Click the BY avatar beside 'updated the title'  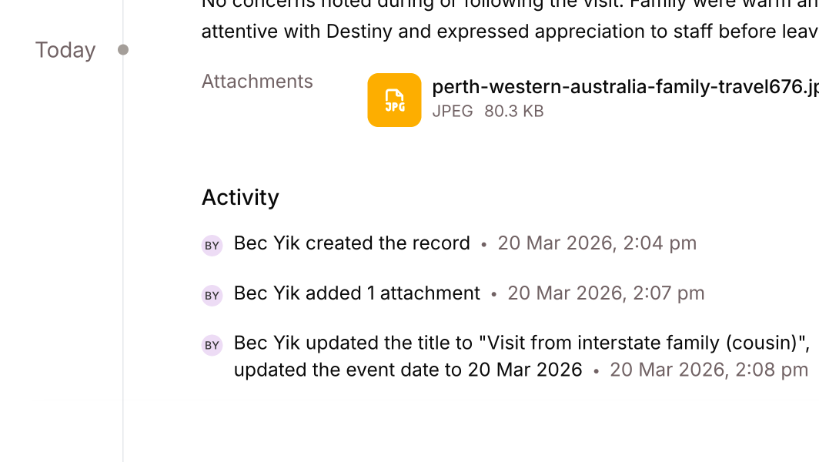pyautogui.click(x=212, y=346)
